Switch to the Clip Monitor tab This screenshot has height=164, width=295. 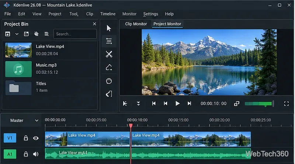tap(136, 24)
